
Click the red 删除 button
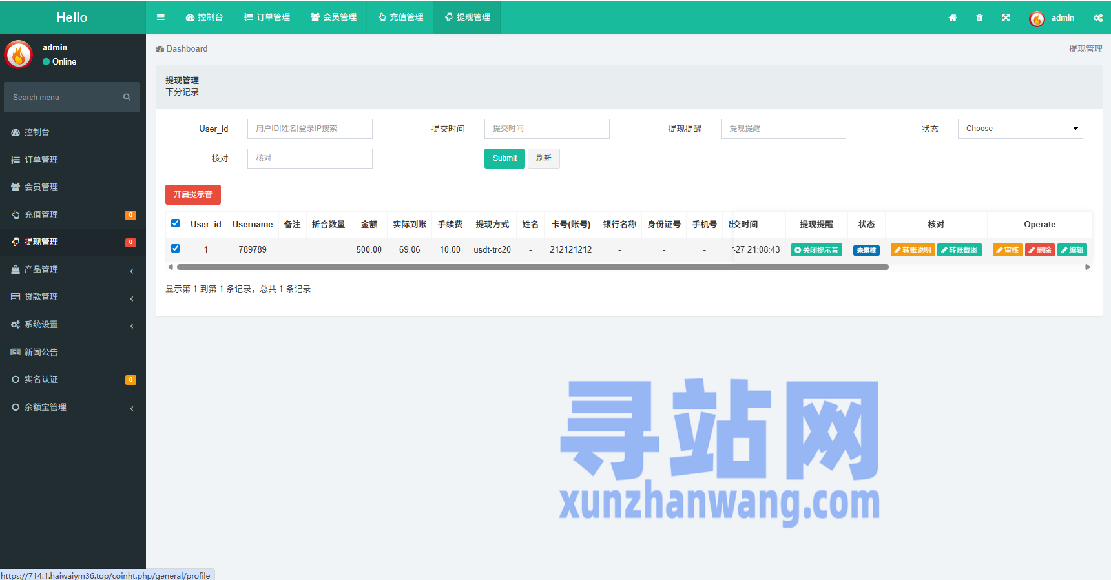point(1040,250)
